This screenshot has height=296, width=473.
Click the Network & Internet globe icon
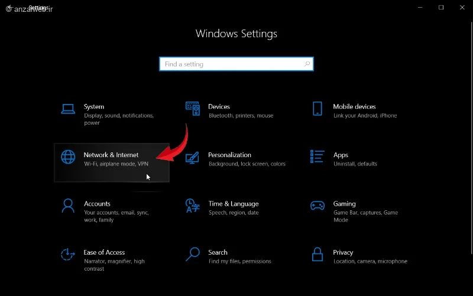(x=68, y=157)
